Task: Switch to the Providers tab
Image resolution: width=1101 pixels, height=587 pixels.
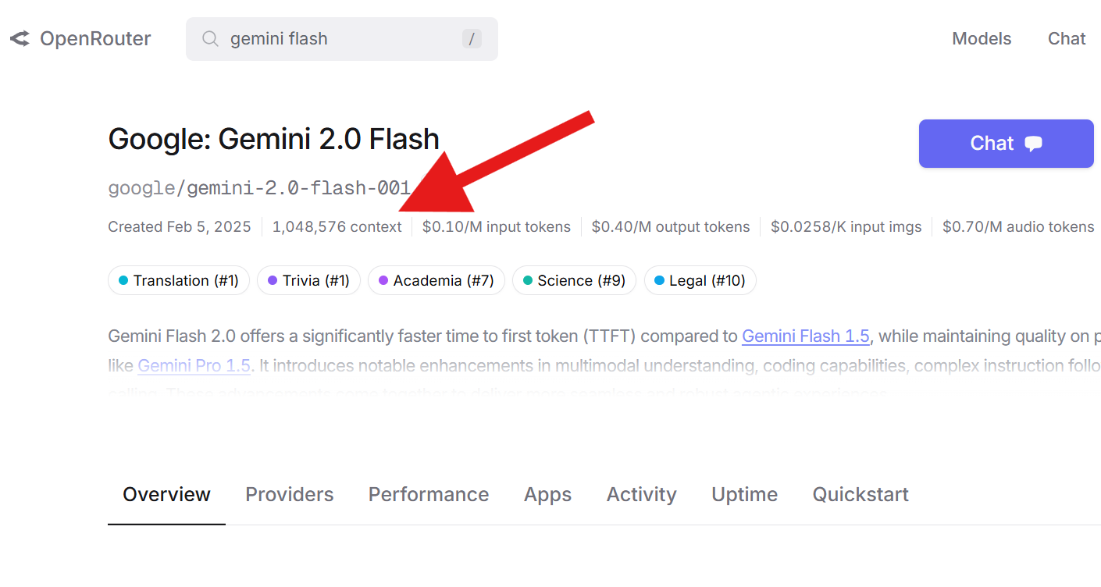Action: [289, 494]
